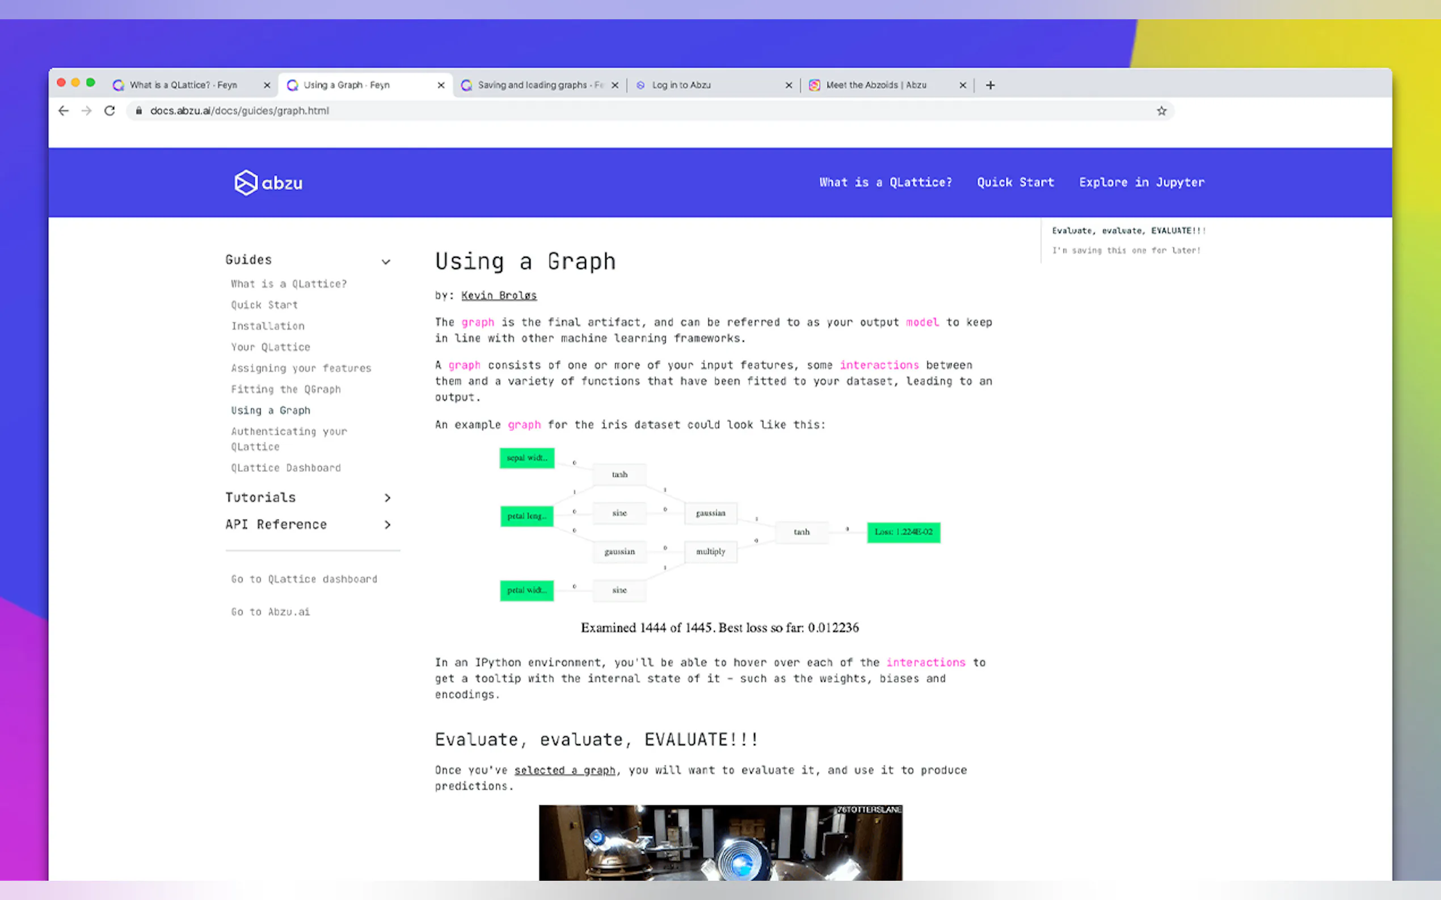Expand the API Reference section
Screen dimensions: 1441x900
[x=387, y=524]
